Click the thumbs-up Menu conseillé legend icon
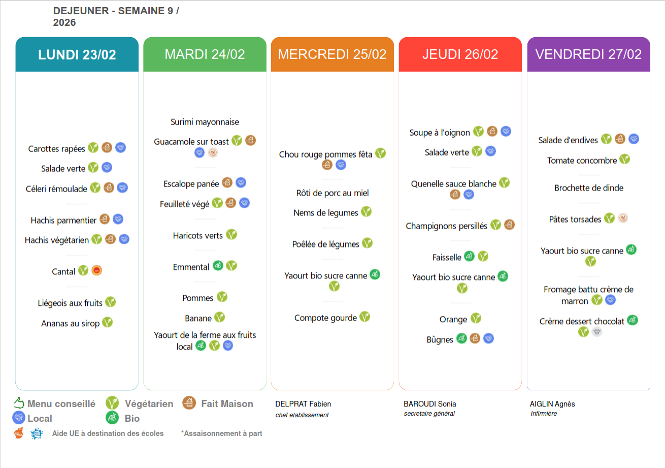This screenshot has width=665, height=468. pos(19,403)
